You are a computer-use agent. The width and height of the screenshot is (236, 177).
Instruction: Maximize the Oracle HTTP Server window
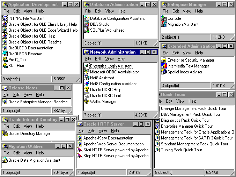[x=141, y=124]
